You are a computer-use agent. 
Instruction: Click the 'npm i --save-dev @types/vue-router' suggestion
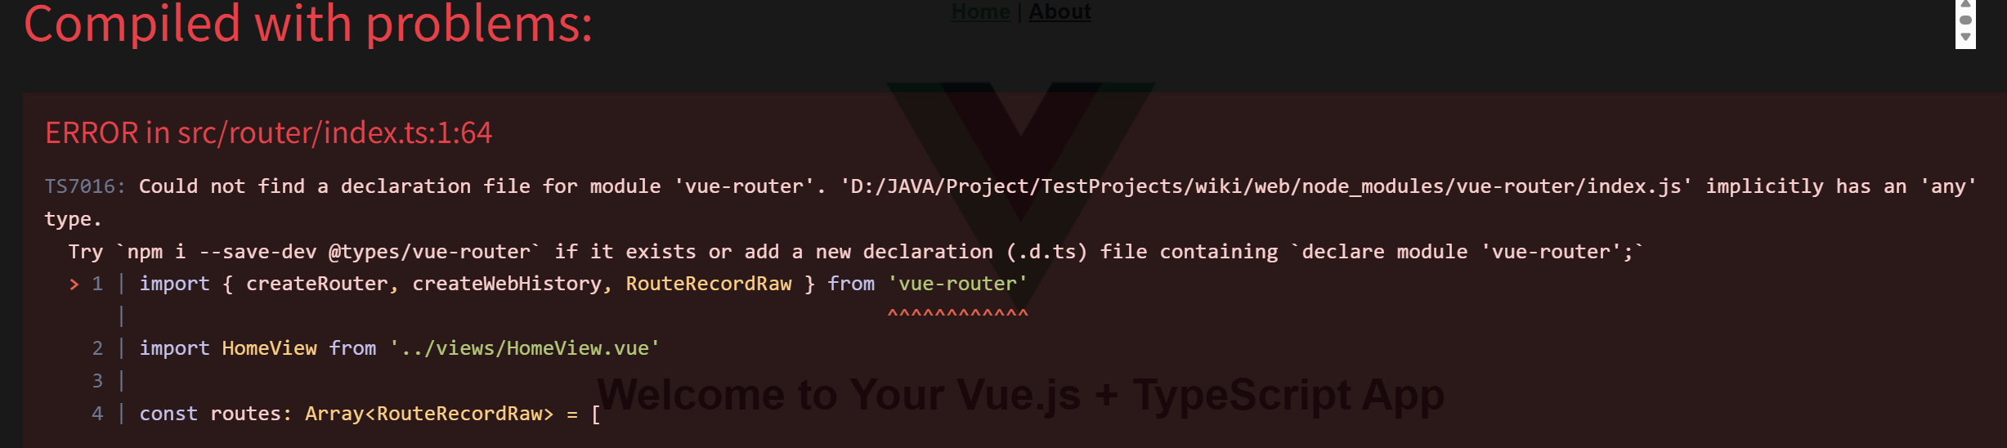click(x=329, y=252)
